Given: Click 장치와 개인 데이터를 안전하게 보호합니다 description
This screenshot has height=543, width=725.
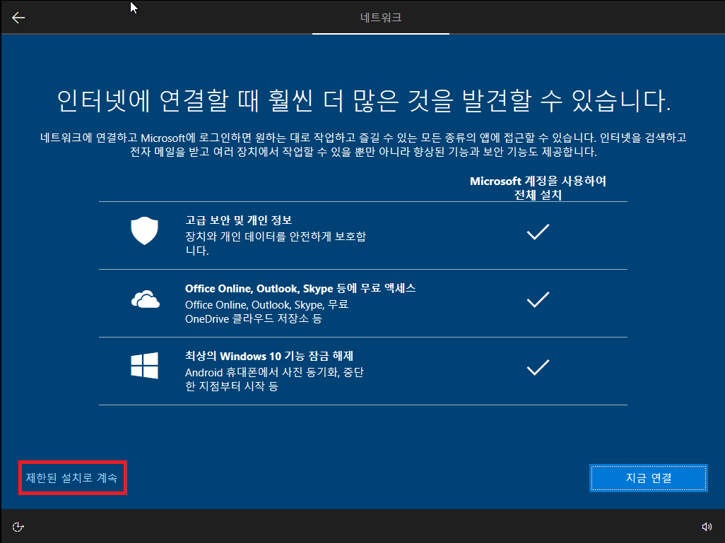Looking at the screenshot, I should pyautogui.click(x=276, y=244).
